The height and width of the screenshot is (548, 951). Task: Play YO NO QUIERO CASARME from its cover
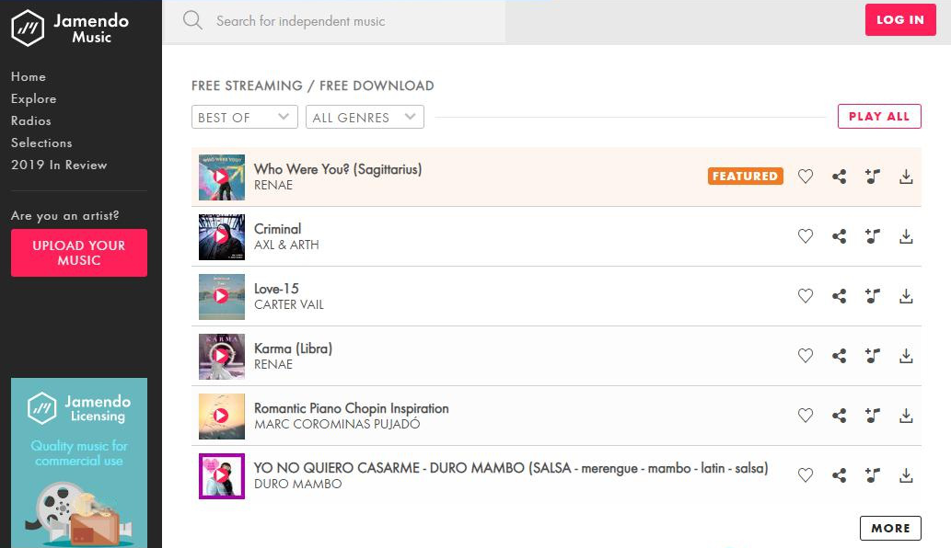pos(221,476)
